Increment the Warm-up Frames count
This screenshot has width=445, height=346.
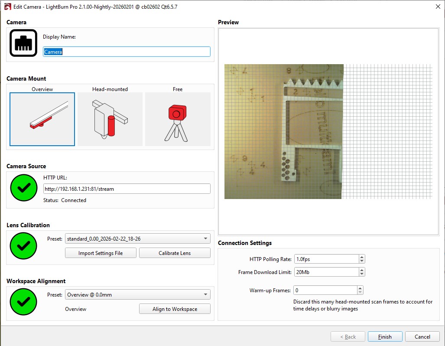coord(360,288)
